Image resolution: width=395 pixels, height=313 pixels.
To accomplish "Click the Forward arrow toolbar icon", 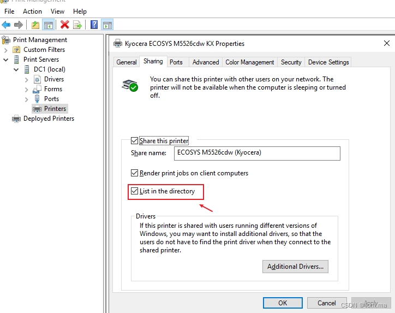I will (x=19, y=25).
